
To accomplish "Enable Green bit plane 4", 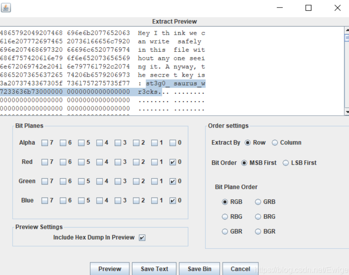I will click(x=99, y=181).
